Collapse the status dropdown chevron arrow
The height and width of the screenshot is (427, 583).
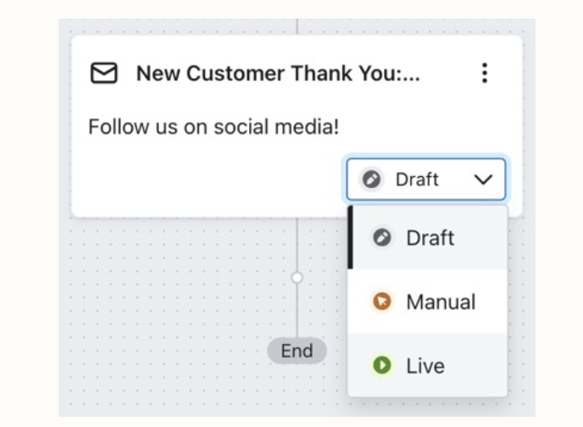[483, 180]
